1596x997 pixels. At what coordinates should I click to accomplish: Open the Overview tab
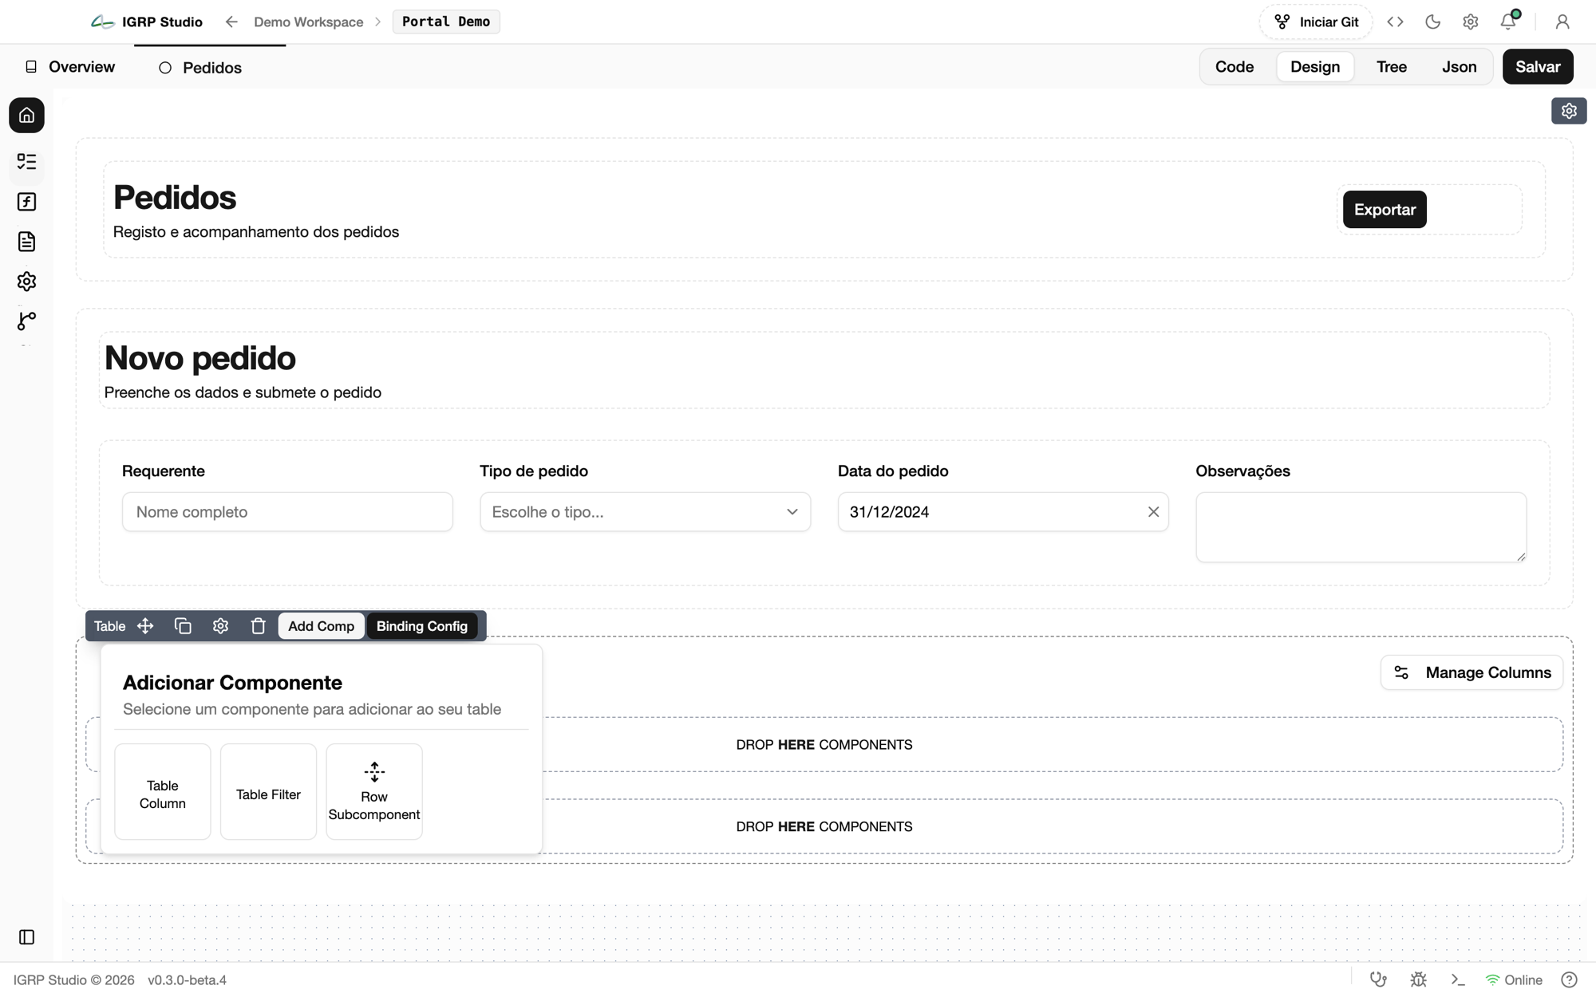point(70,67)
